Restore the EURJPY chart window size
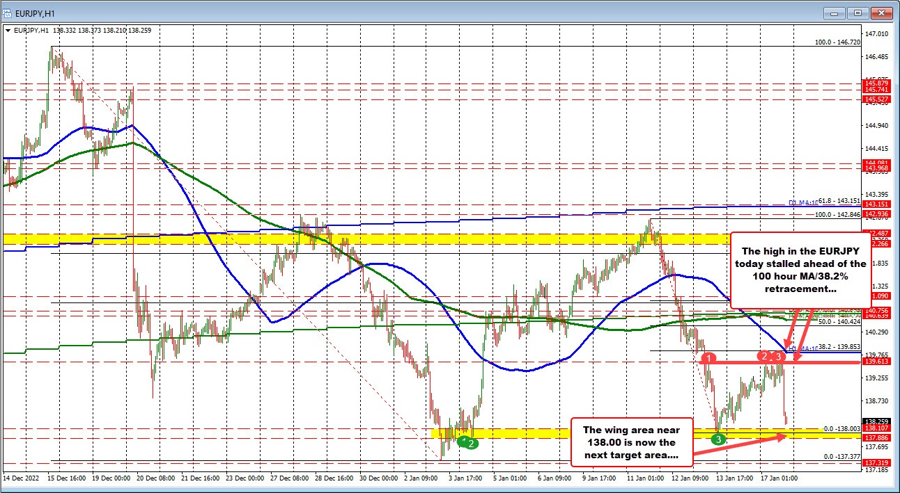 [x=858, y=12]
